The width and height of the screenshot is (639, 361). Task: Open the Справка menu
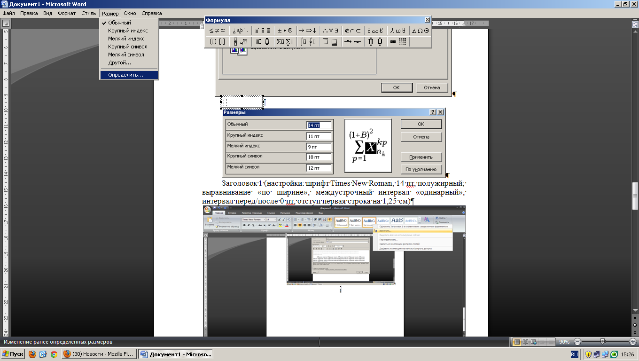click(151, 13)
